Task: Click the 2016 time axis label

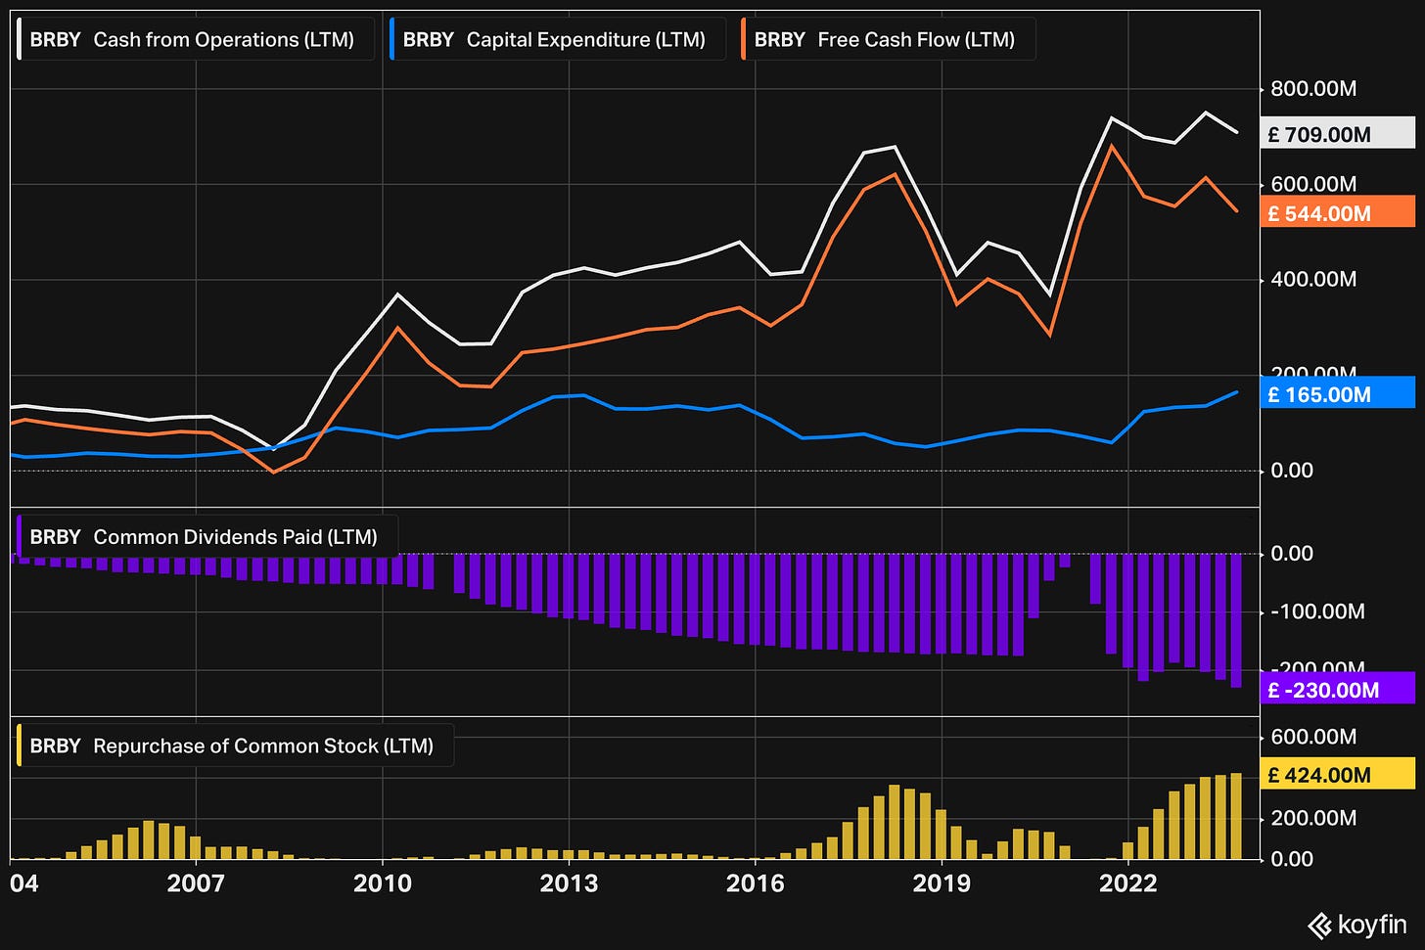Action: (755, 883)
